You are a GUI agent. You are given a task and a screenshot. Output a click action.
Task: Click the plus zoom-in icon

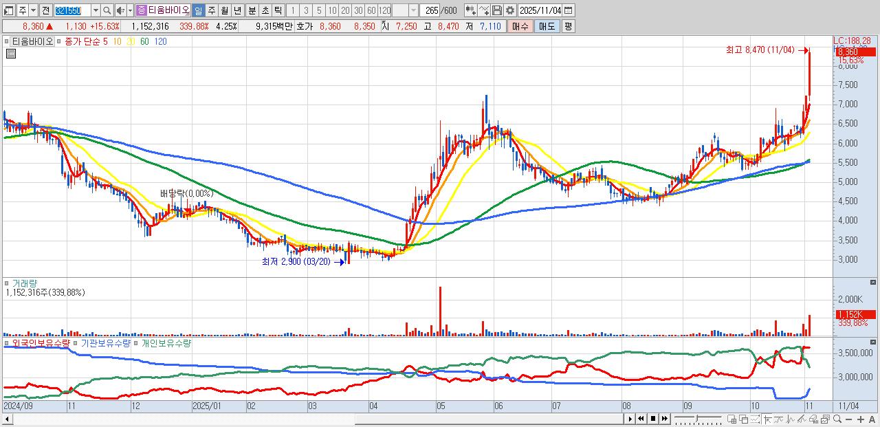860,419
